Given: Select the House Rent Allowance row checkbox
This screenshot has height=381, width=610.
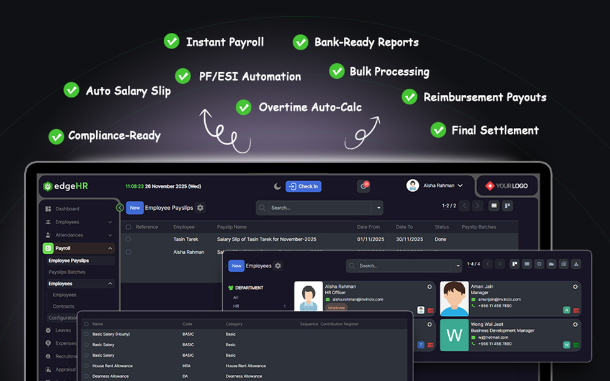Looking at the screenshot, I should coord(86,366).
